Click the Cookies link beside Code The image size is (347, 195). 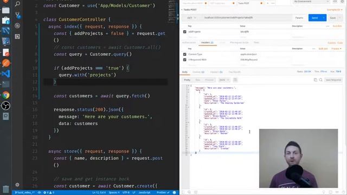(x=332, y=43)
